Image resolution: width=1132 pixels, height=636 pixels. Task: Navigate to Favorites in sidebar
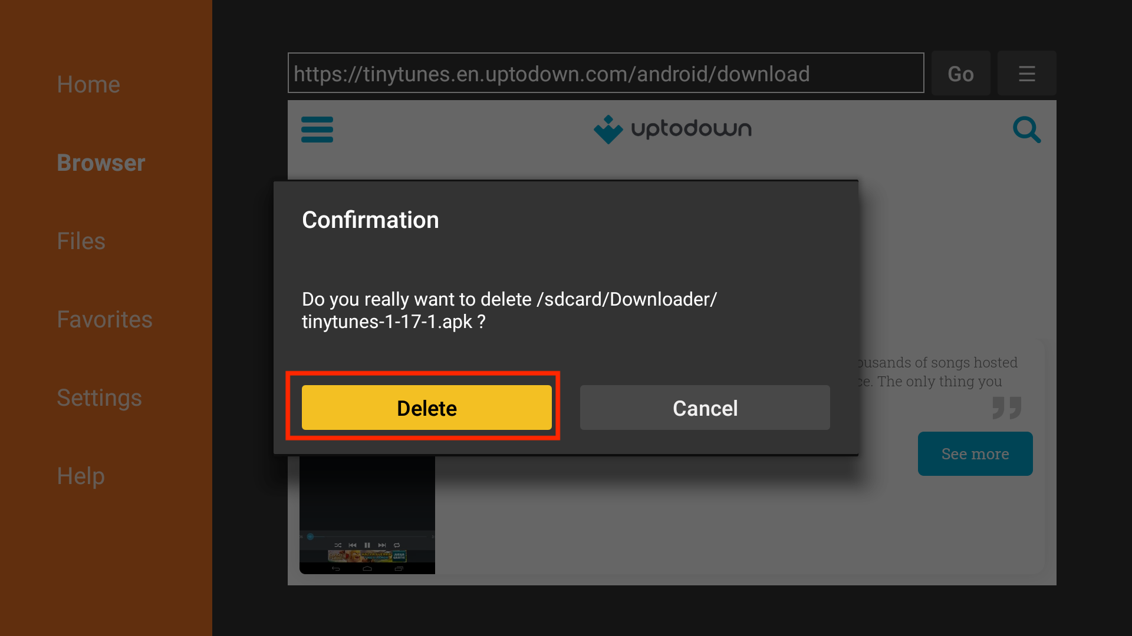tap(105, 319)
